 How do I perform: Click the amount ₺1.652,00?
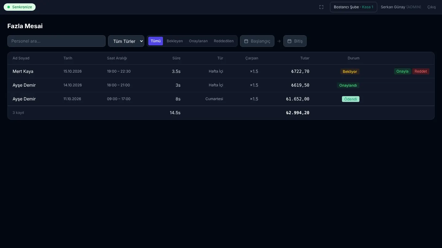coord(298,99)
